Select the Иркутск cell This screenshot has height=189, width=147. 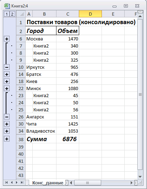point(41,67)
